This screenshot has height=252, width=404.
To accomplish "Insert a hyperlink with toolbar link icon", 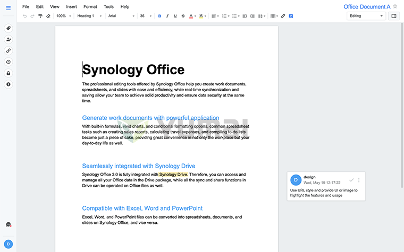I will 283,16.
